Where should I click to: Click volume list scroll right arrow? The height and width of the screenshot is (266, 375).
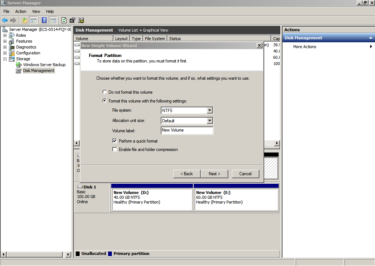(x=277, y=143)
